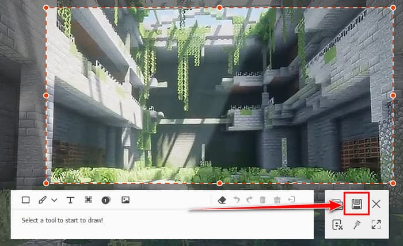403x246 pixels.
Task: Open the scrolling capture icon
Action: 337,225
